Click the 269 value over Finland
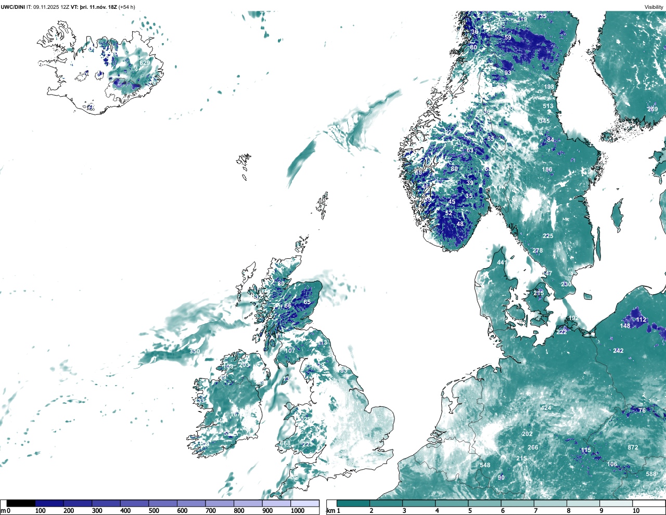This screenshot has height=515, width=666. (652, 109)
